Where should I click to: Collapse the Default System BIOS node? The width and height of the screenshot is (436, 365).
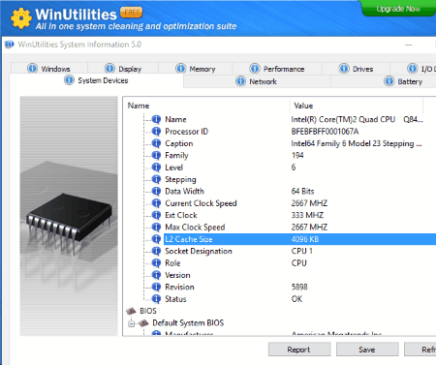coord(131,323)
